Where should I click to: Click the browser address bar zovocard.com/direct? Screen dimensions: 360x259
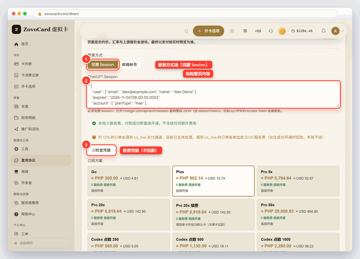185,14
